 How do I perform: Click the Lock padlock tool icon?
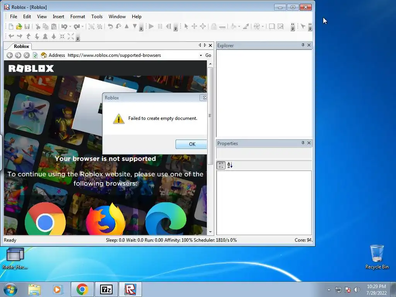[214, 26]
